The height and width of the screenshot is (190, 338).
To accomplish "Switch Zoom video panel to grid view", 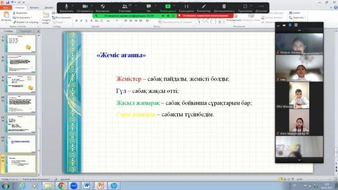I will click(x=296, y=25).
